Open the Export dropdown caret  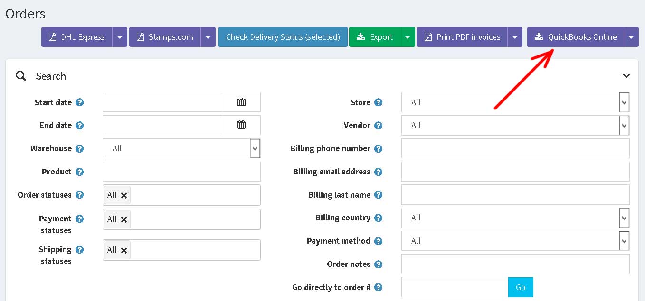408,37
